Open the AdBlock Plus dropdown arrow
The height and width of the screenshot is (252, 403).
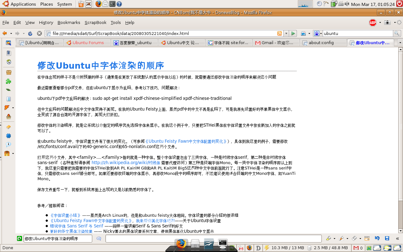380,23
